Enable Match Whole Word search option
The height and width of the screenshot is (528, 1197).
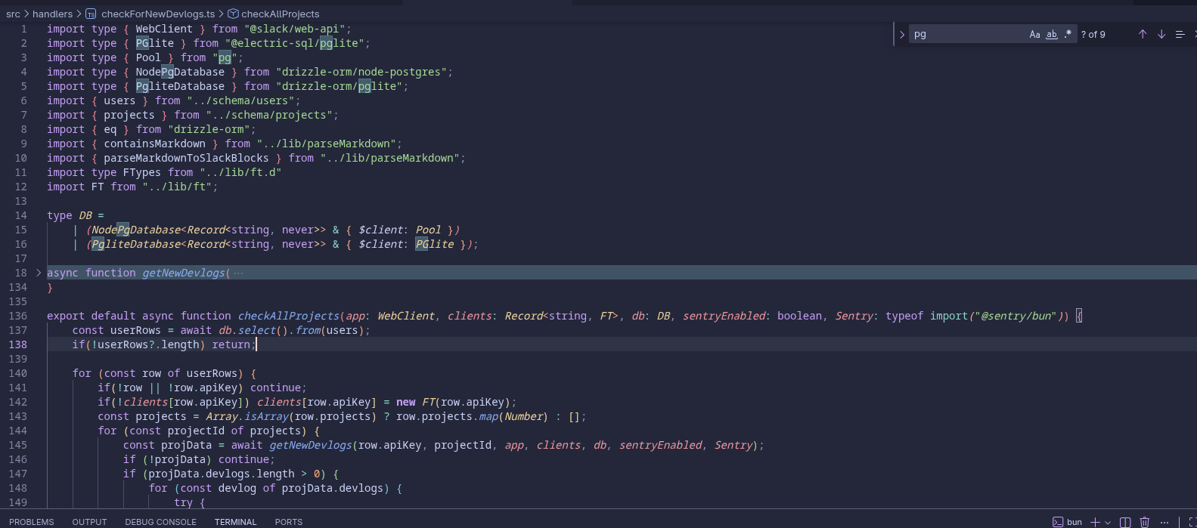point(1051,34)
